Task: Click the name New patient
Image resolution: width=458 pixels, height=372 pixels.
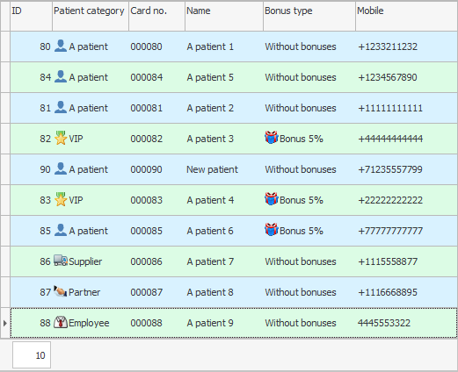Action: pyautogui.click(x=212, y=169)
